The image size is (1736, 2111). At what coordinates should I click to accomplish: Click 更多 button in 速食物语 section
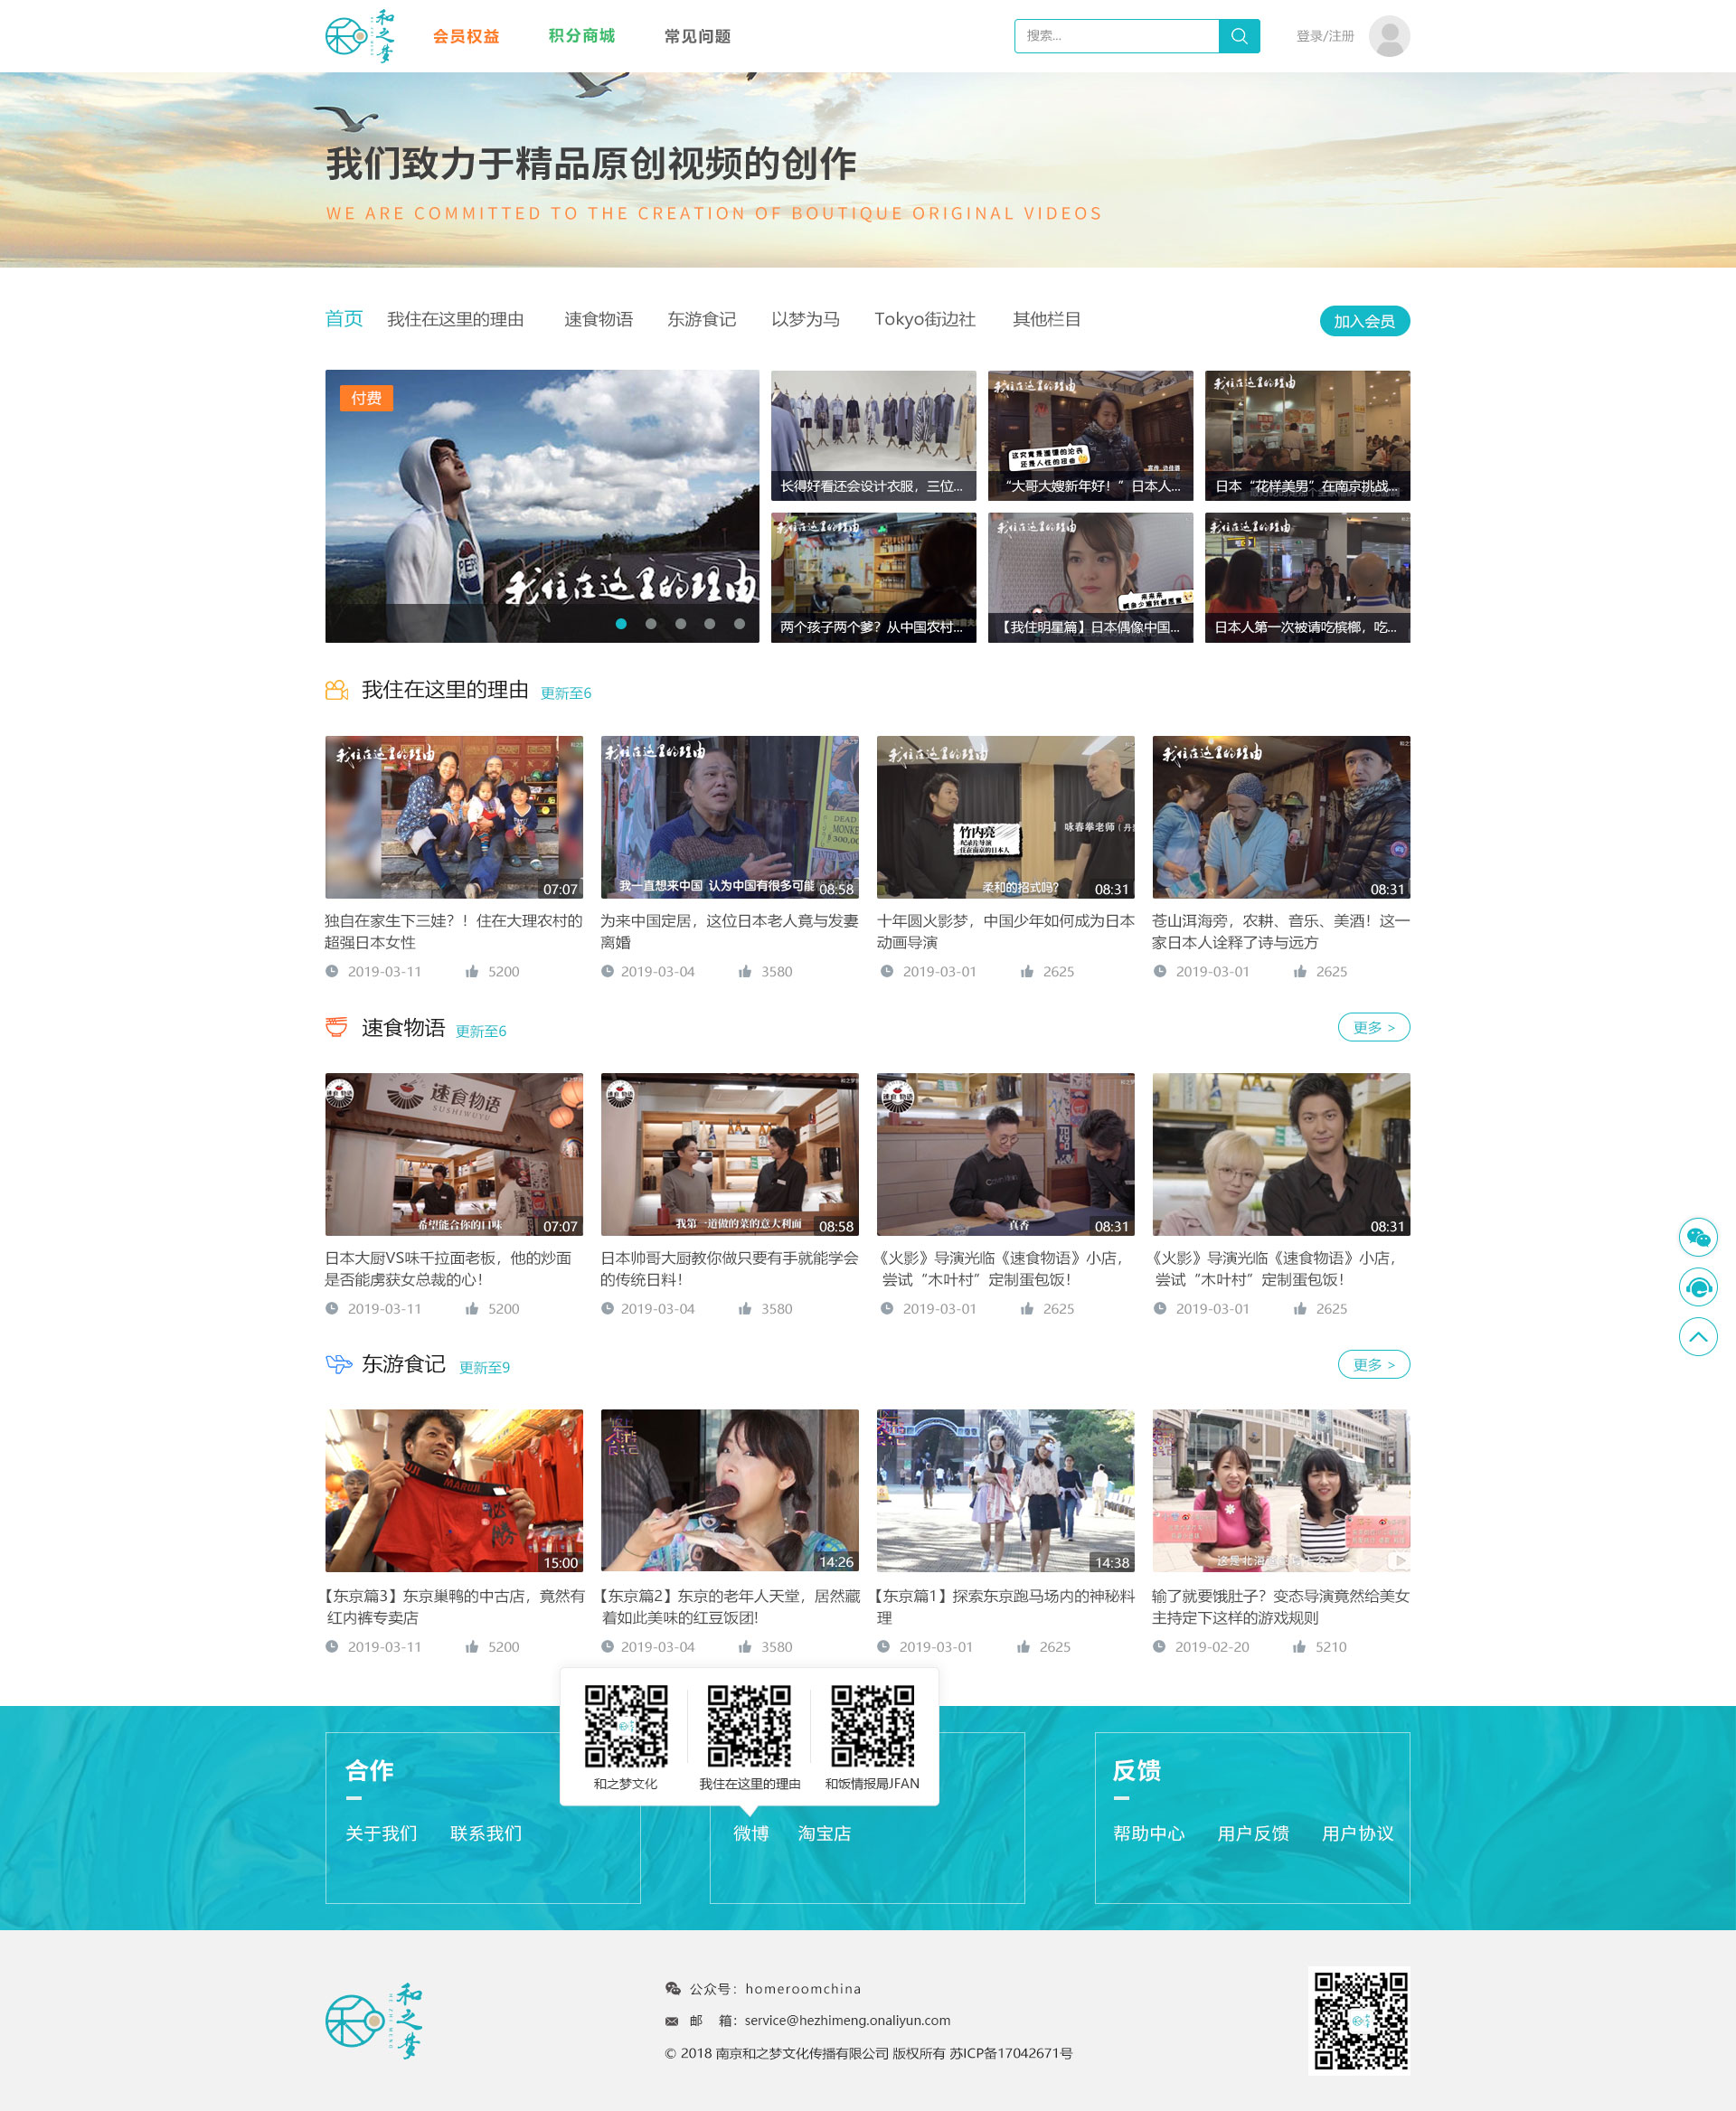(1374, 1027)
